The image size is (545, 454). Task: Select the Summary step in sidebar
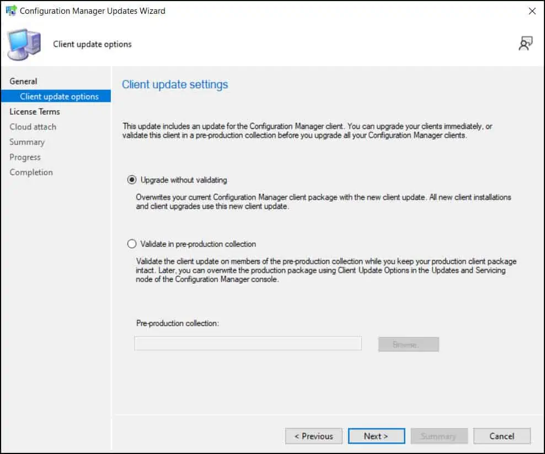pyautogui.click(x=27, y=142)
